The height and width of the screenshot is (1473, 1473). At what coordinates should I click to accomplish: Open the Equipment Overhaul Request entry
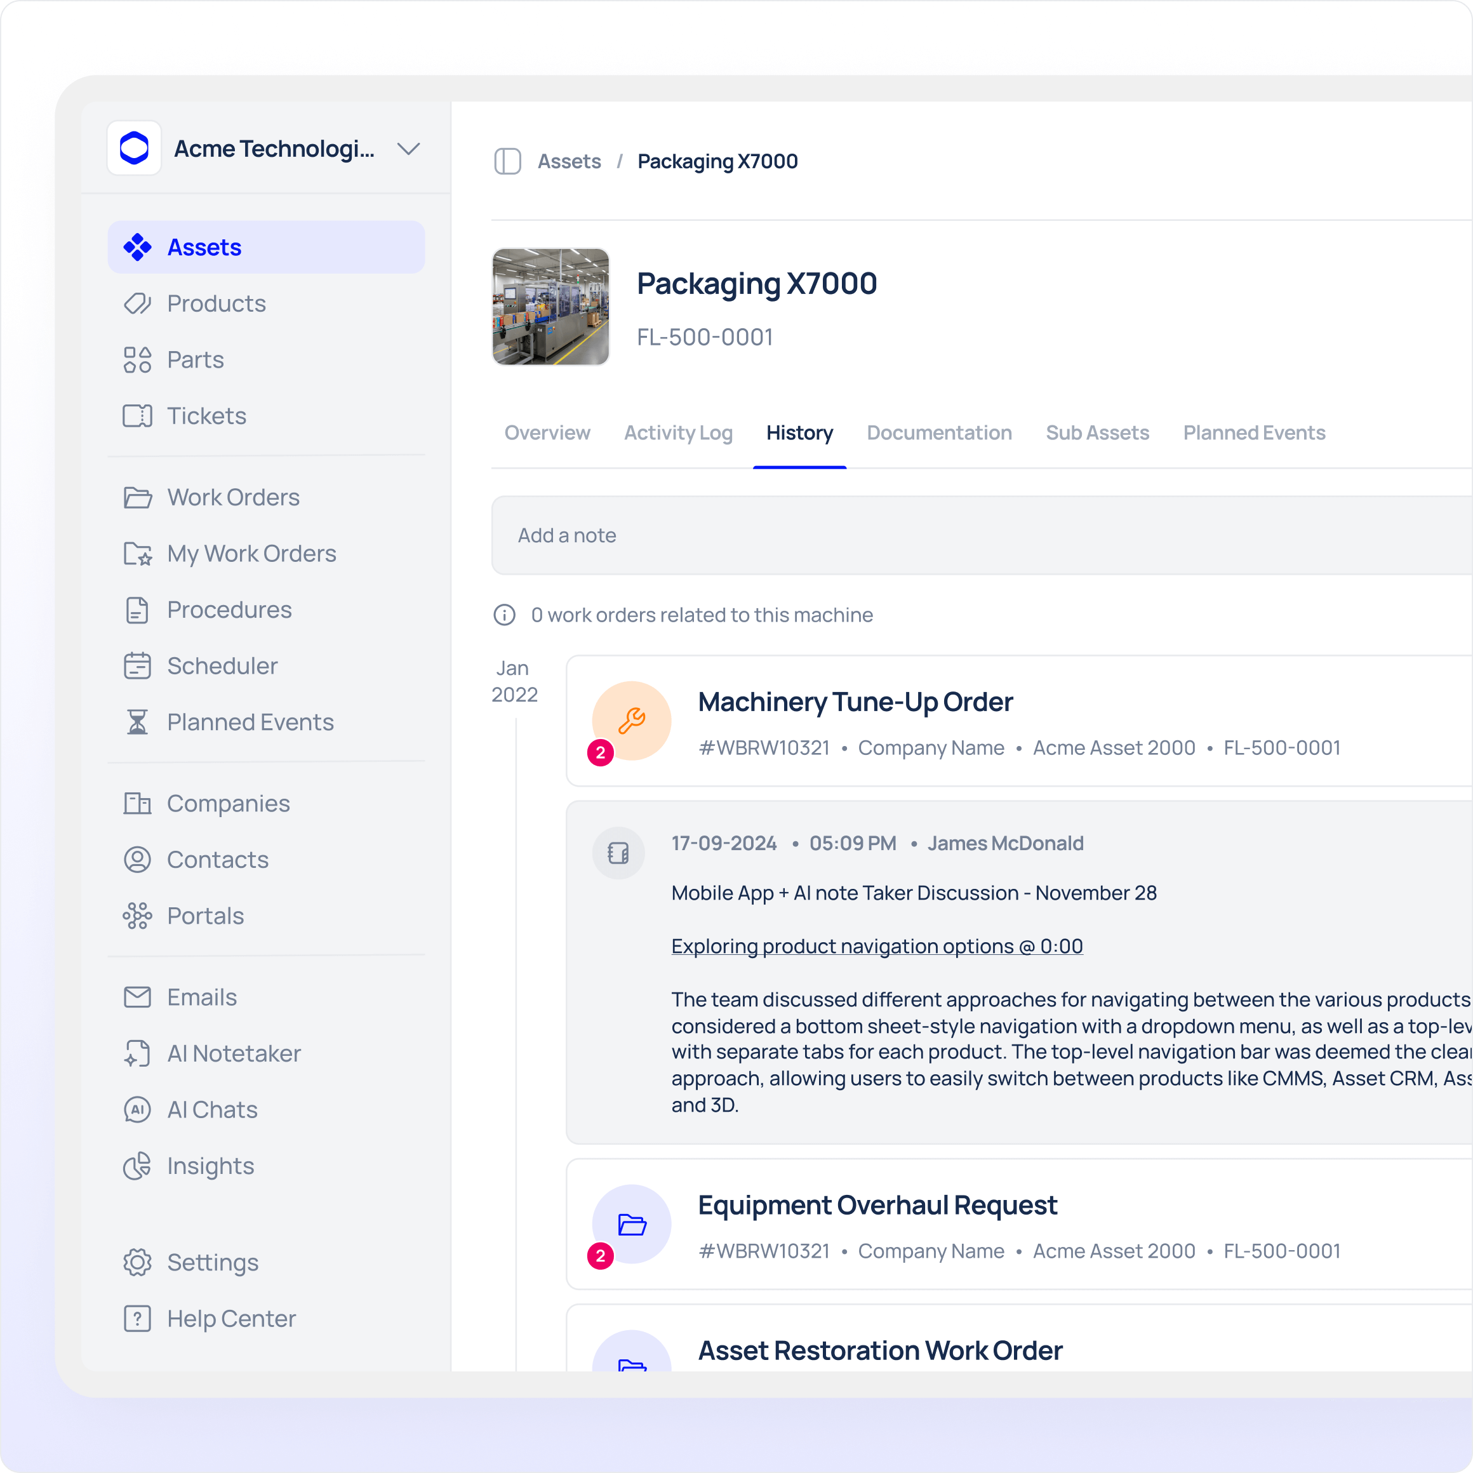(877, 1206)
